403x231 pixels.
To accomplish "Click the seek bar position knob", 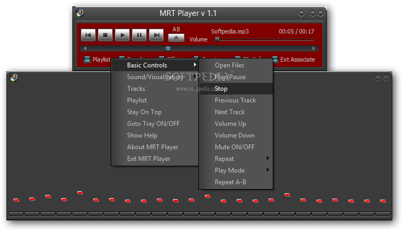I will pyautogui.click(x=168, y=48).
